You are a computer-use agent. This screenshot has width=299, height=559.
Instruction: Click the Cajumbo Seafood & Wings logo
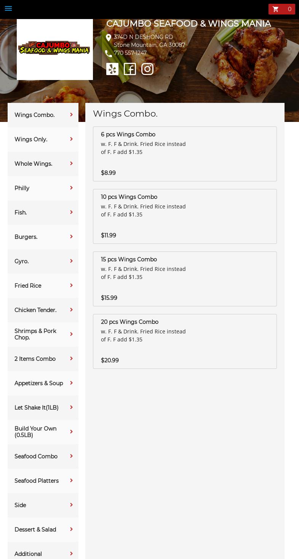click(54, 48)
